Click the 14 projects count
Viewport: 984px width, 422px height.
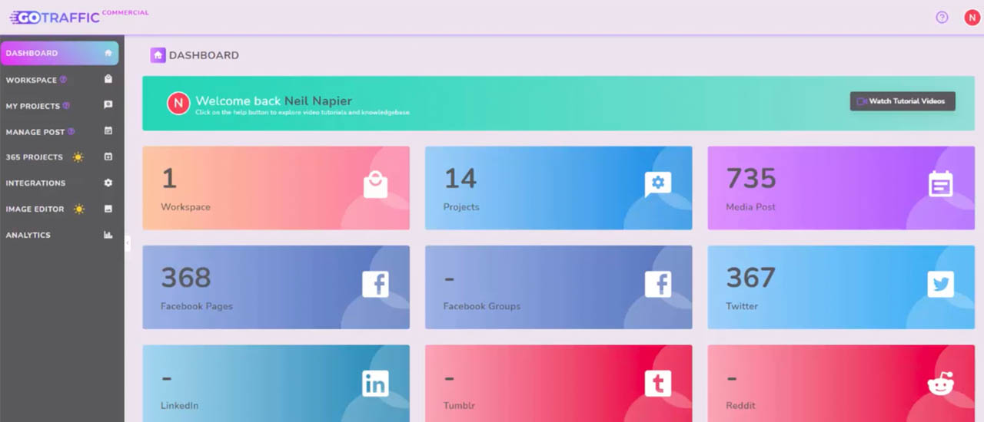click(x=460, y=178)
